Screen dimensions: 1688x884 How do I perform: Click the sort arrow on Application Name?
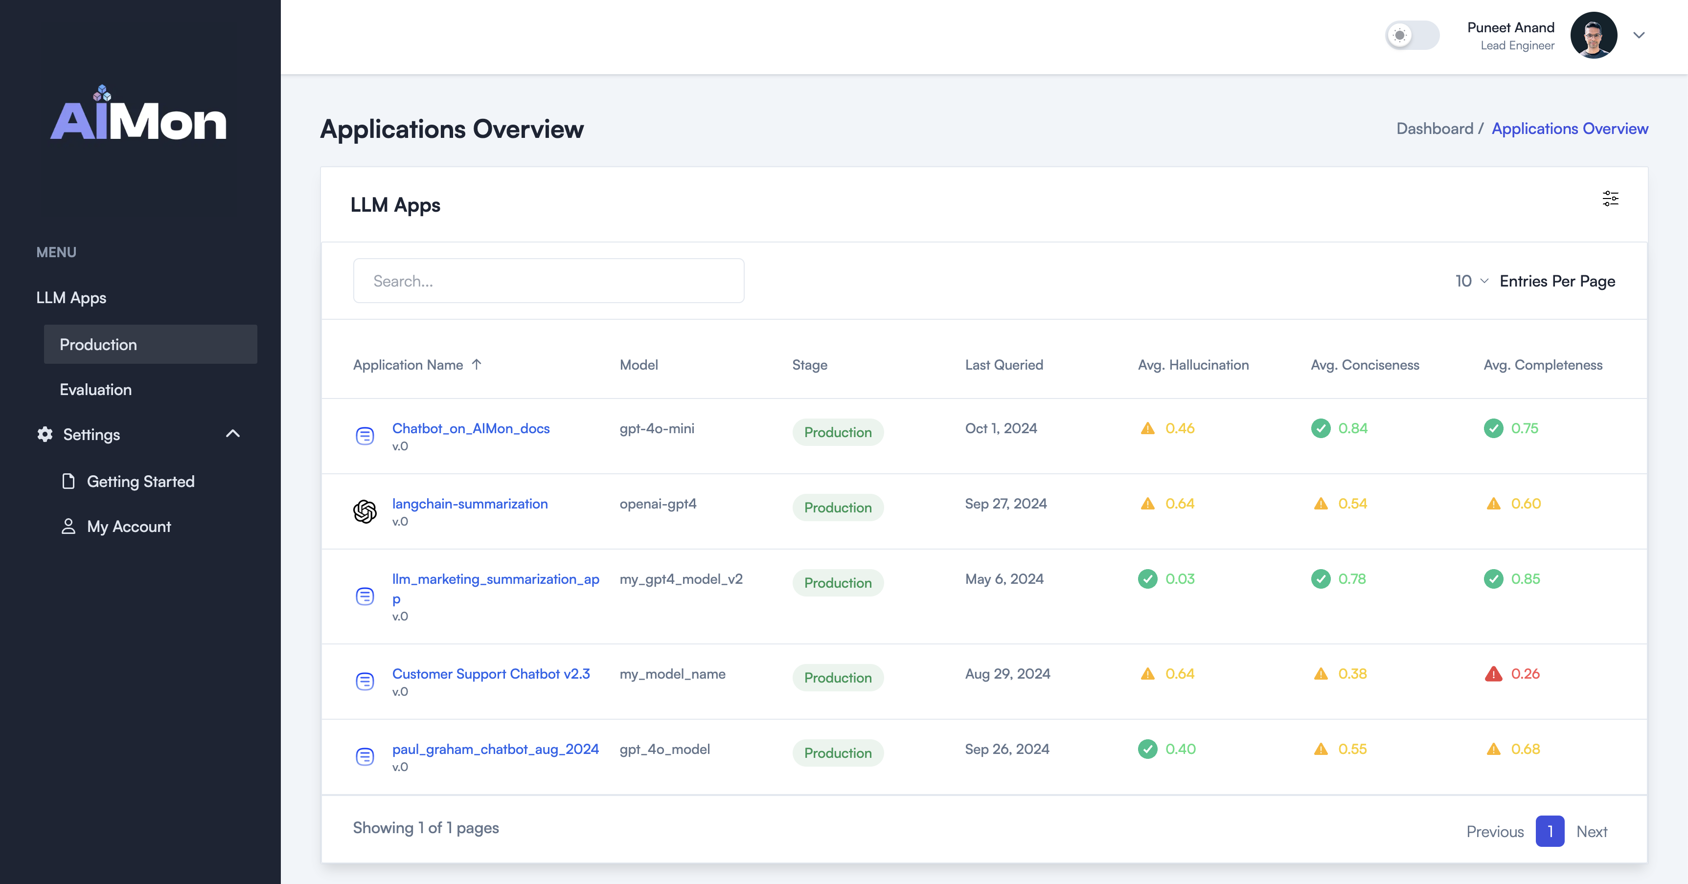pyautogui.click(x=477, y=365)
